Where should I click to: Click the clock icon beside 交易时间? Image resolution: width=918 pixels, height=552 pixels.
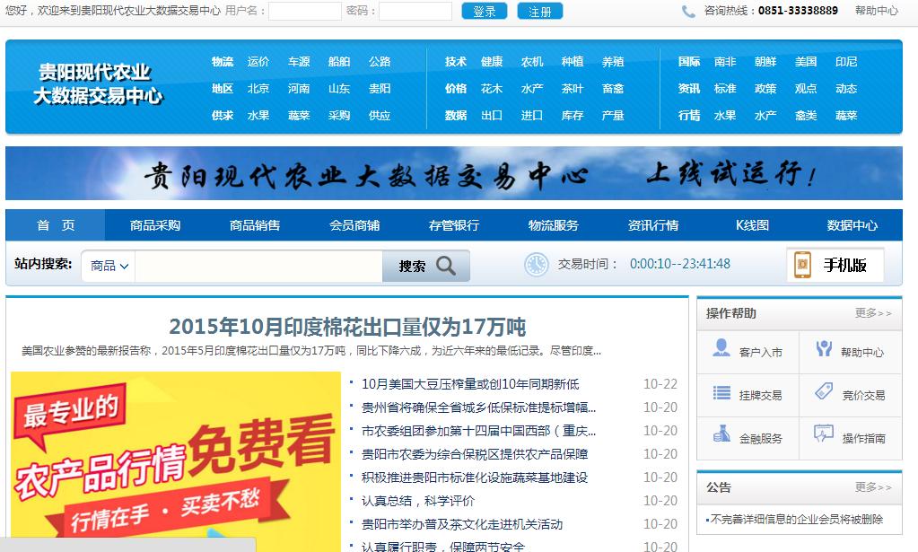coord(536,265)
